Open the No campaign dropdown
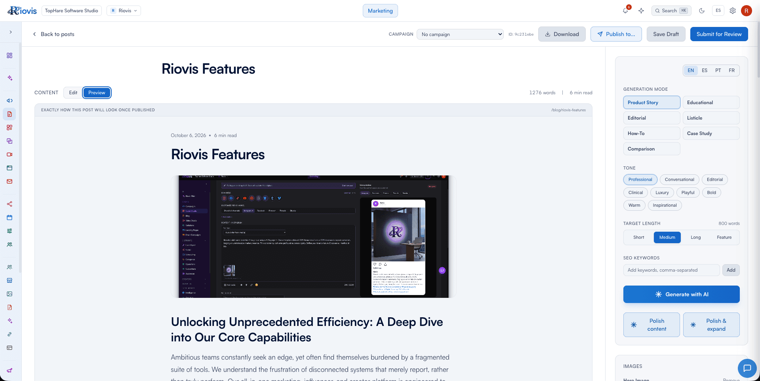This screenshot has height=381, width=760. (x=460, y=34)
